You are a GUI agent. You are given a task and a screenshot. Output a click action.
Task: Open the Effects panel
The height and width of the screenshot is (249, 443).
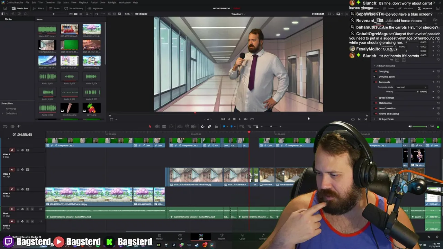click(x=39, y=8)
